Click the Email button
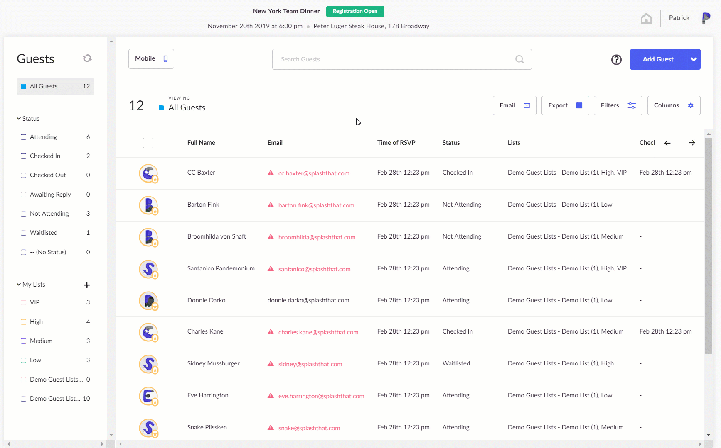The height and width of the screenshot is (448, 721). pyautogui.click(x=514, y=105)
